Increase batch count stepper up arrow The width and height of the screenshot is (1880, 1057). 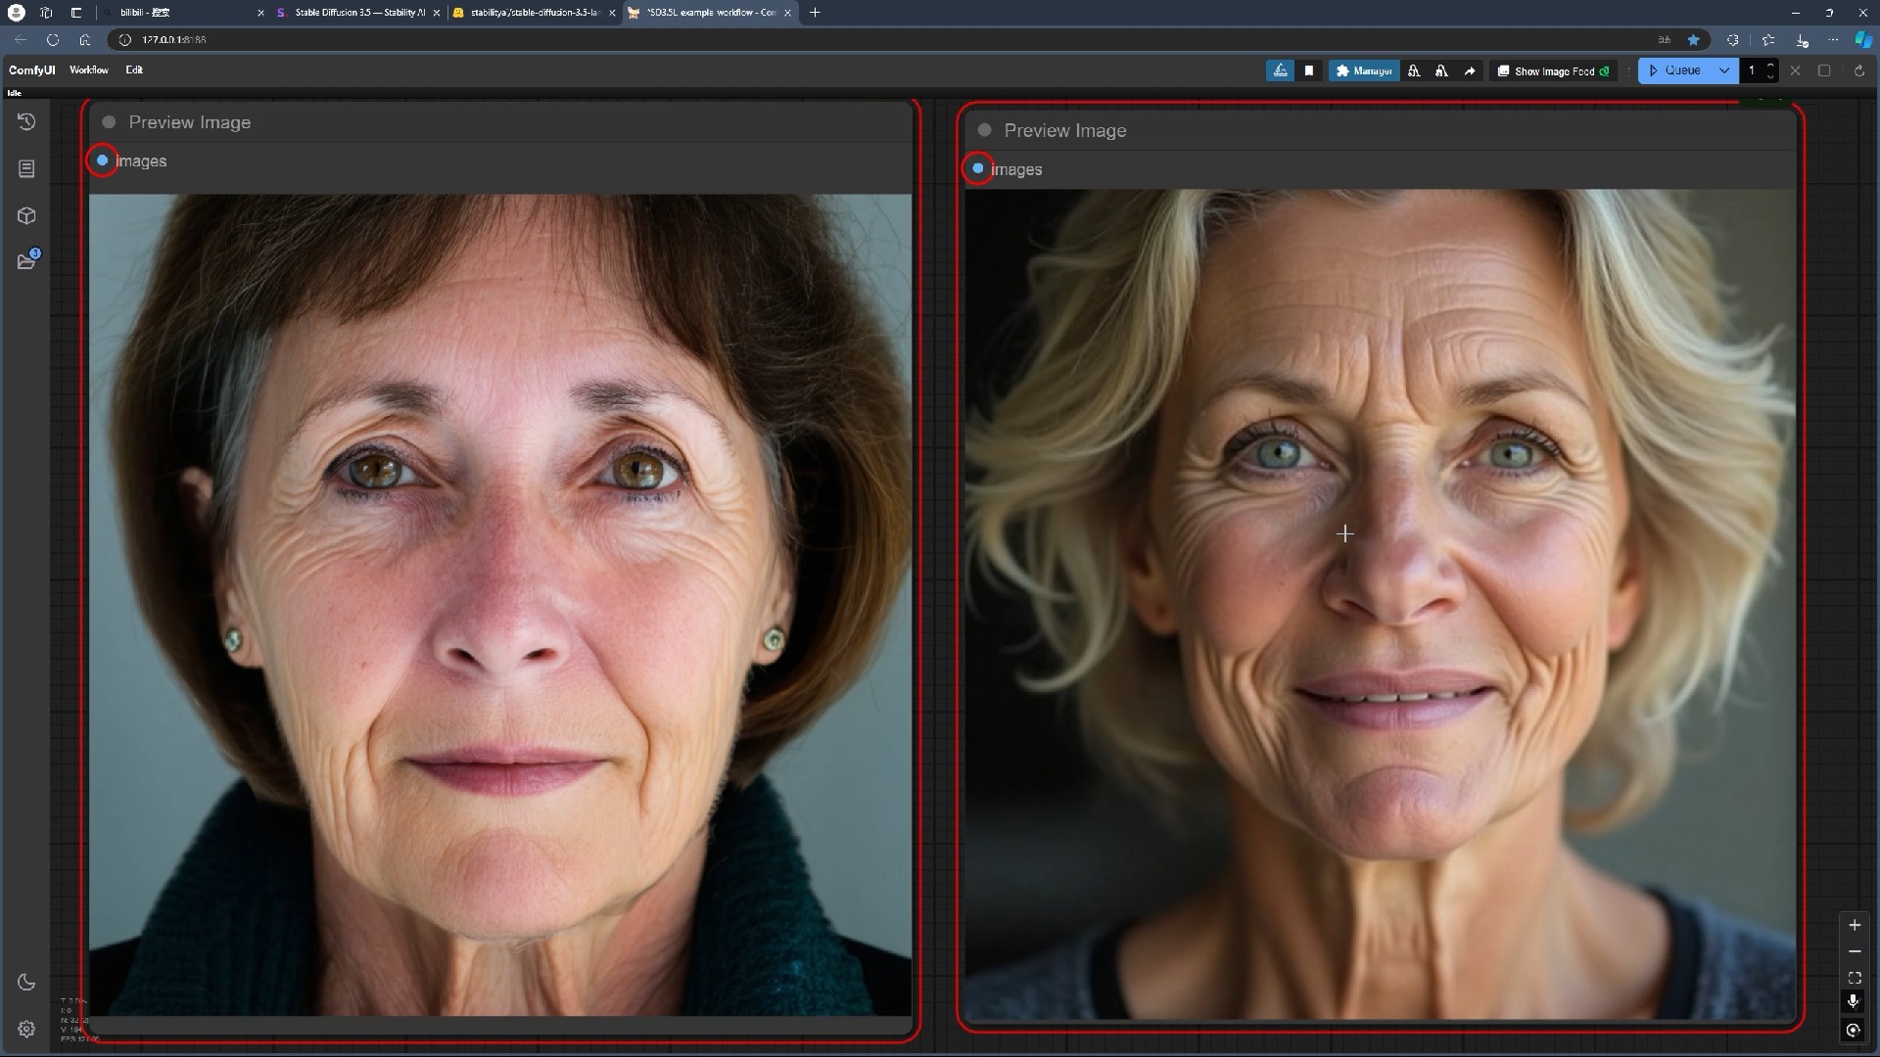[x=1770, y=65]
